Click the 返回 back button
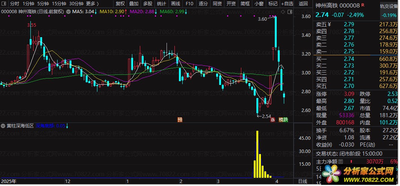Viewport: 400px width, 186px height. click(303, 4)
